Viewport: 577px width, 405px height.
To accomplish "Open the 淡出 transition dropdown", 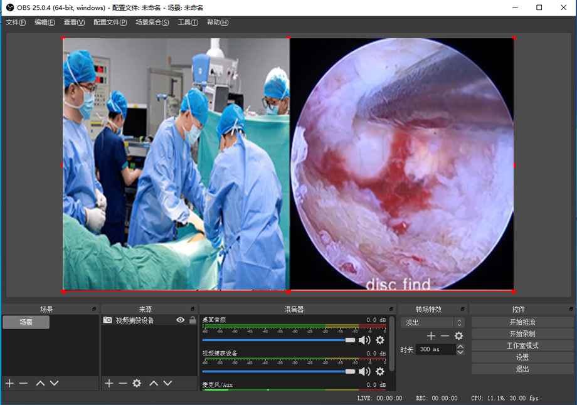I will pos(433,322).
